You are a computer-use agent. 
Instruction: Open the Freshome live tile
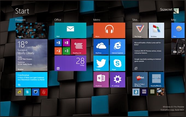[x=31, y=80]
